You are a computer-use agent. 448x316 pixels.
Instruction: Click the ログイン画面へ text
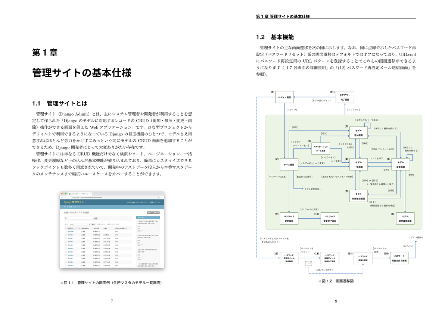(416, 237)
